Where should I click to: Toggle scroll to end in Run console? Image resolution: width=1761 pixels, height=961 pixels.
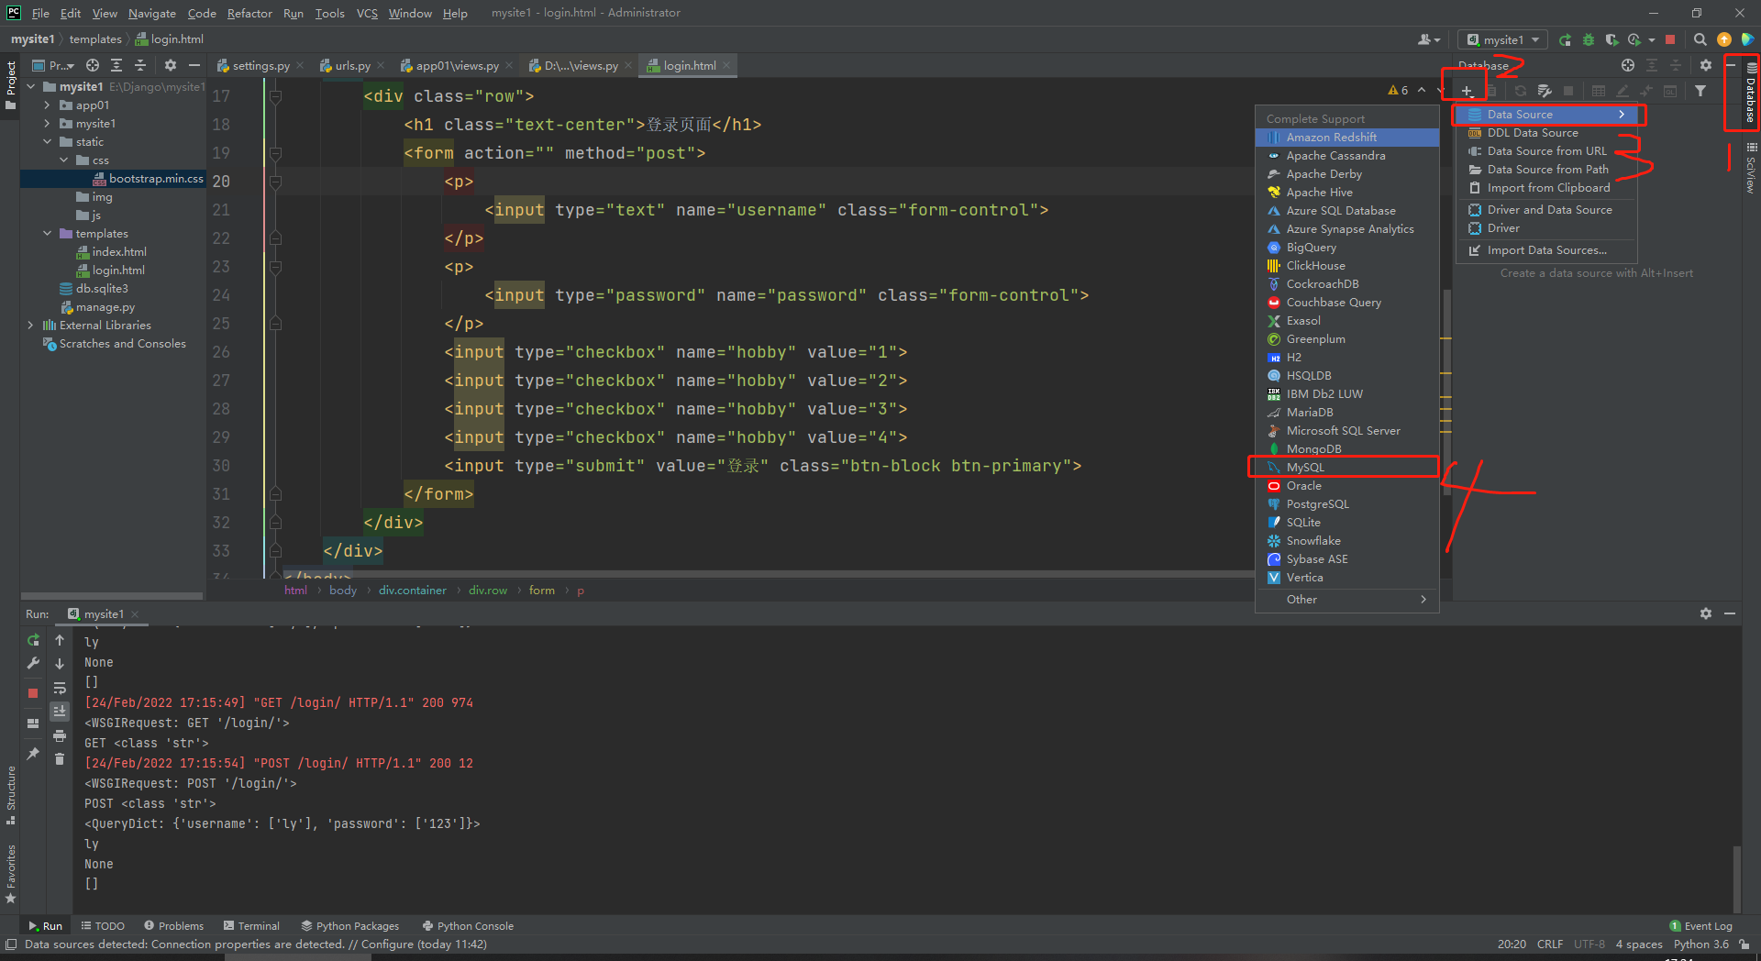[x=60, y=712]
